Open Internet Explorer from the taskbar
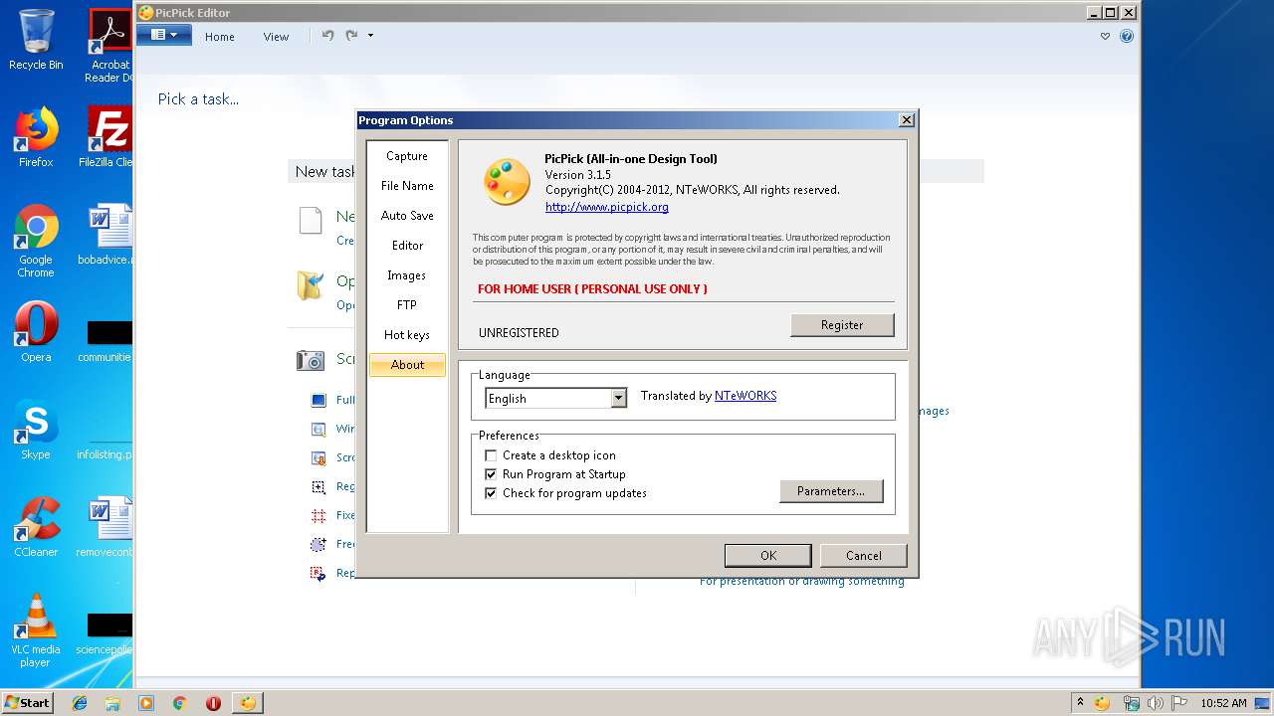Screen dimensions: 1274x716 pos(80,703)
